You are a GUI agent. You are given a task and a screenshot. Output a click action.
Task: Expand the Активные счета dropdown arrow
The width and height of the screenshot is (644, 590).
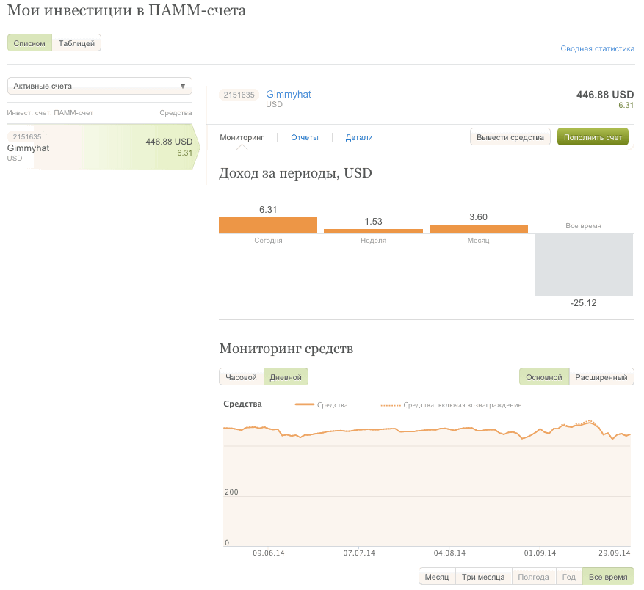pyautogui.click(x=183, y=86)
